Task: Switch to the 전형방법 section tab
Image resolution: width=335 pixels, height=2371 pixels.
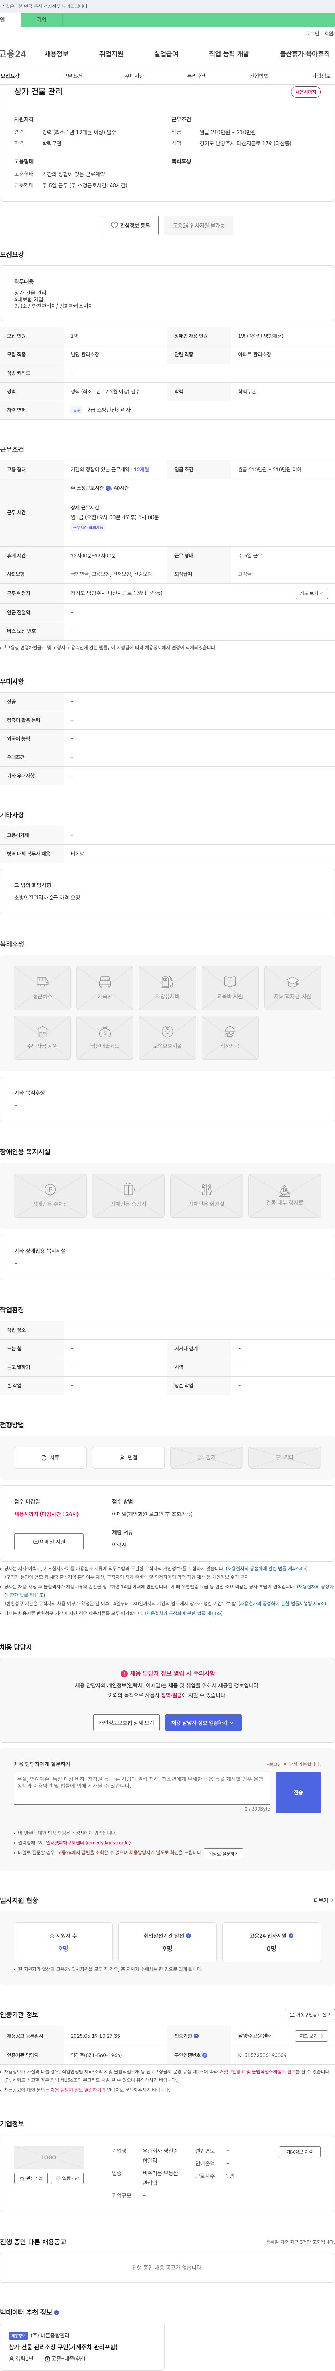Action: pos(259,76)
